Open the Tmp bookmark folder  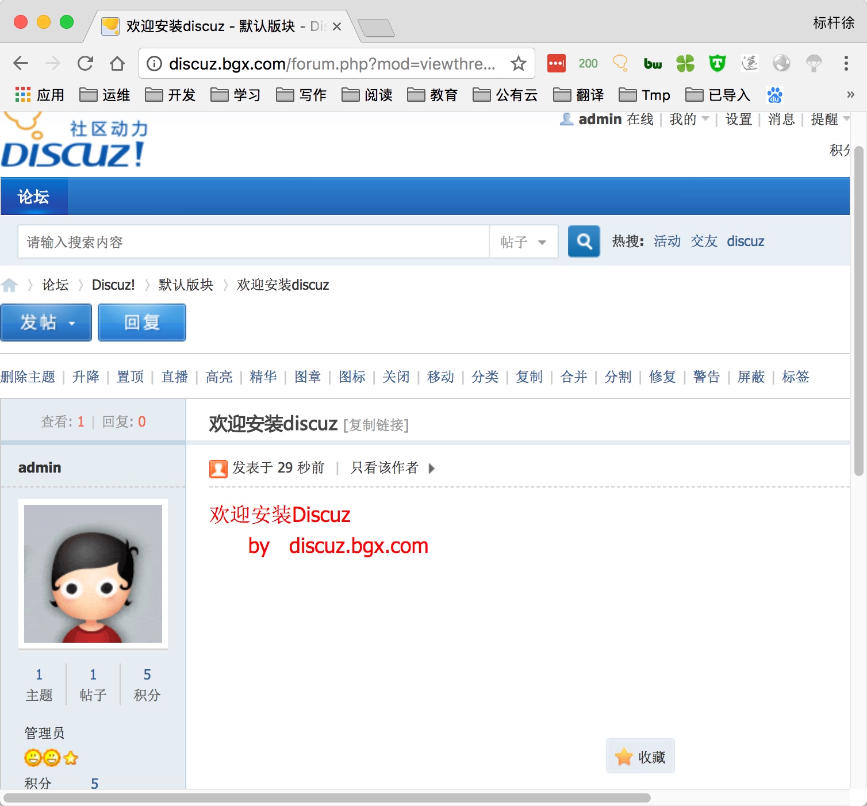645,95
